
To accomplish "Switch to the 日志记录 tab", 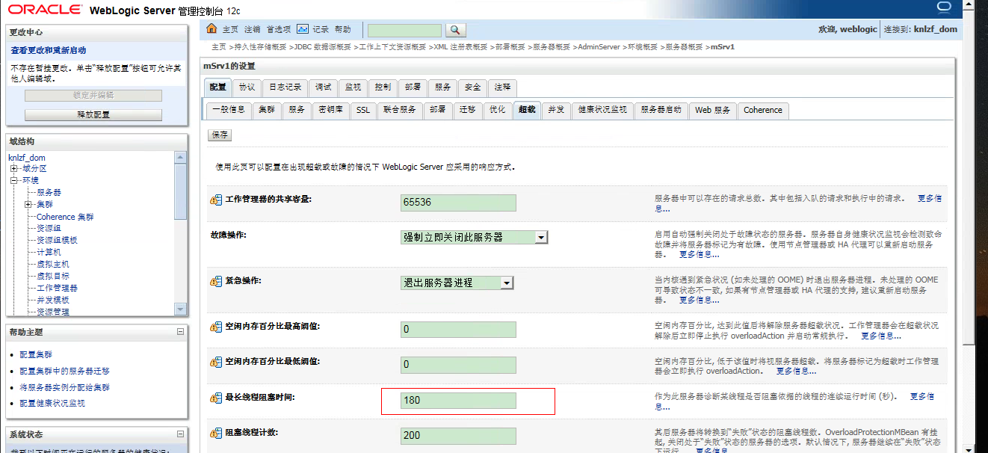I will [x=285, y=87].
